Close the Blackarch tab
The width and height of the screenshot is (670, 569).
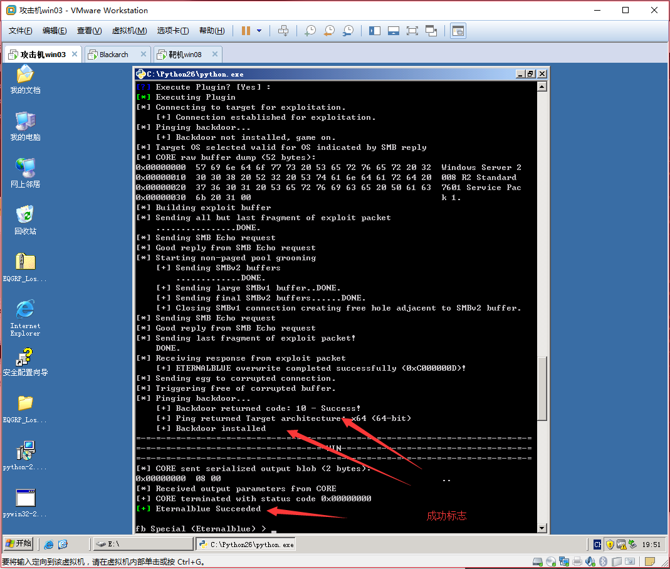[x=143, y=54]
